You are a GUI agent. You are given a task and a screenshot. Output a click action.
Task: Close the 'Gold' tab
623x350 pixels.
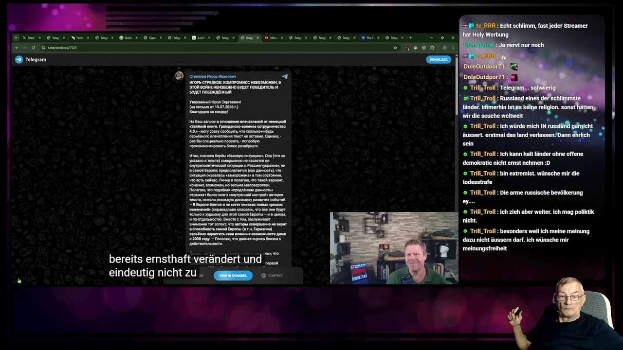(136, 38)
